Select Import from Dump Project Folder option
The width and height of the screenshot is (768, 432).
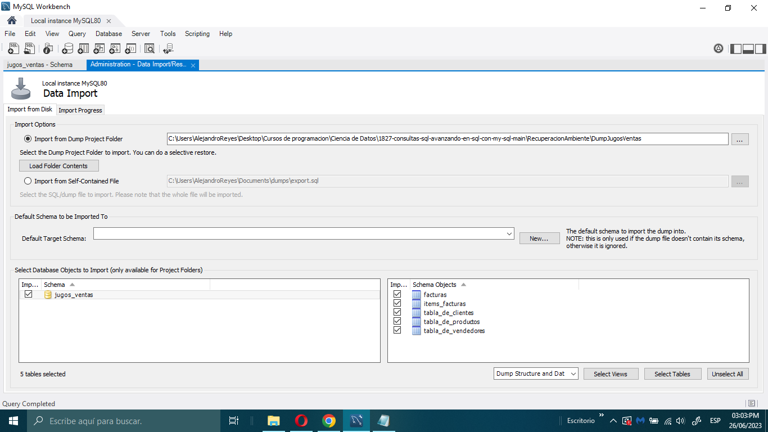(28, 138)
